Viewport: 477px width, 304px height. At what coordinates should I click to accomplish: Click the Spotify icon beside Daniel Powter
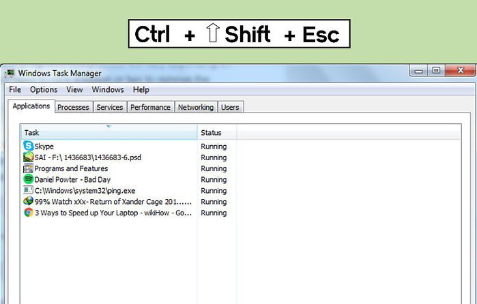point(28,179)
